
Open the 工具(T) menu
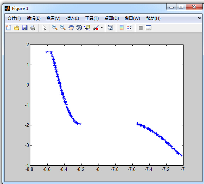pyautogui.click(x=92, y=18)
